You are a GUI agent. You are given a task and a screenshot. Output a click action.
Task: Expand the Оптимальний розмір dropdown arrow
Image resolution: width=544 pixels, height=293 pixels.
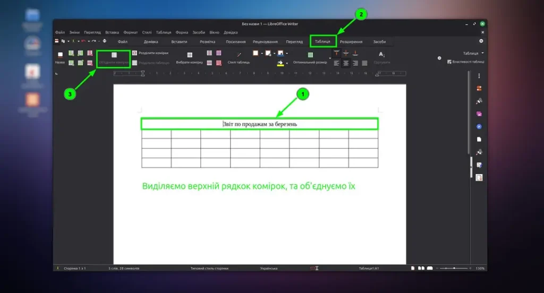330,58
